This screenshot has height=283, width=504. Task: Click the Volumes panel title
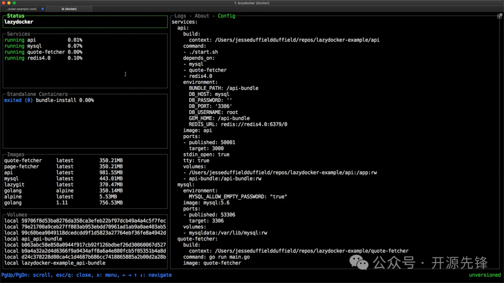pyautogui.click(x=17, y=215)
